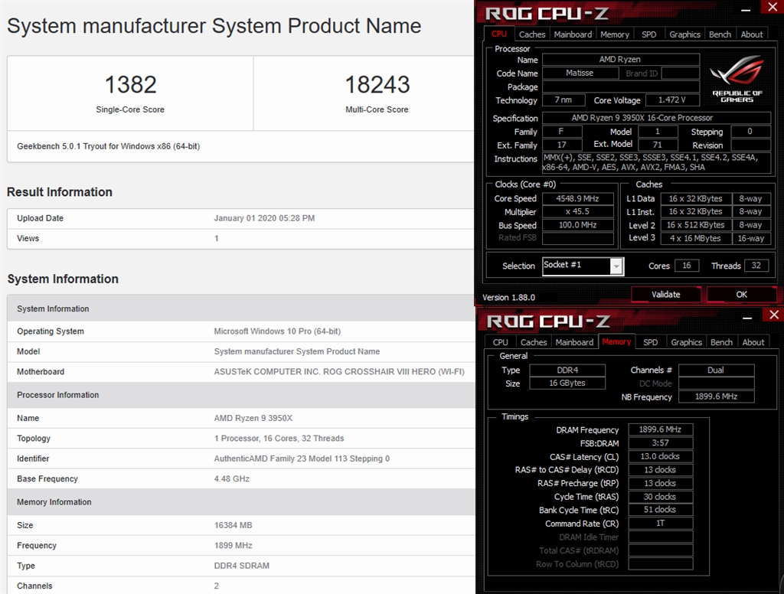Click the Bus Speed value 100.0 MHz
Viewport: 784px width, 594px height.
pos(577,226)
